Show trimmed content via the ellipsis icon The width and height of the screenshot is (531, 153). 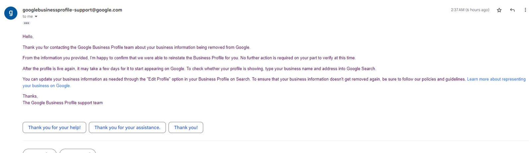[x=27, y=23]
